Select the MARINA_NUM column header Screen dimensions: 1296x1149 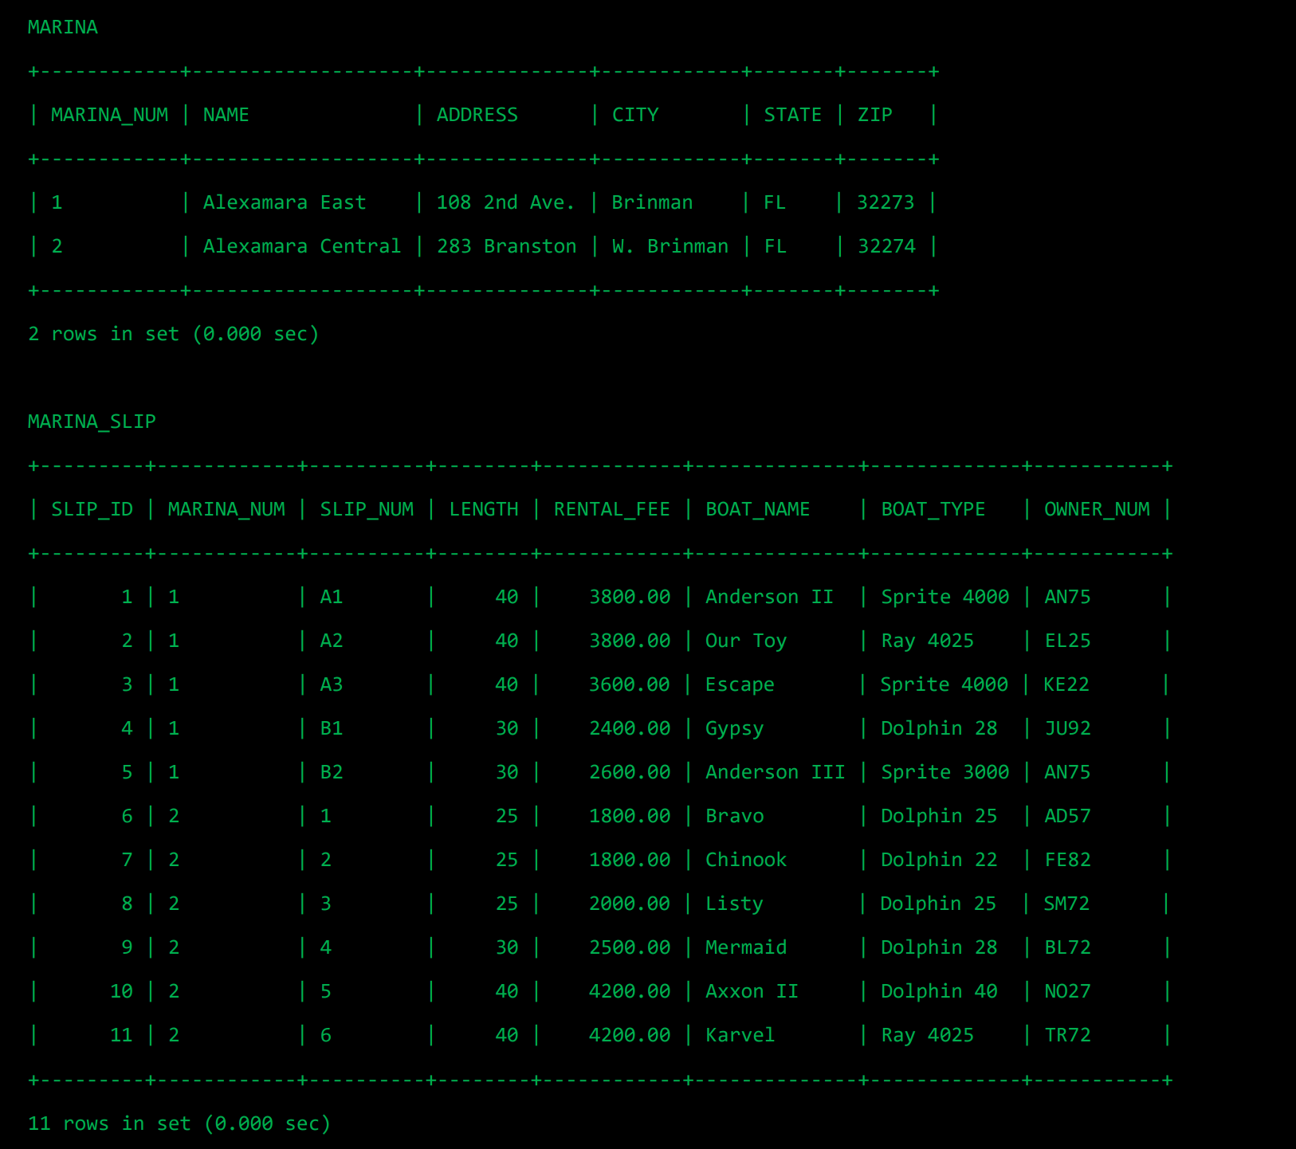tap(109, 114)
